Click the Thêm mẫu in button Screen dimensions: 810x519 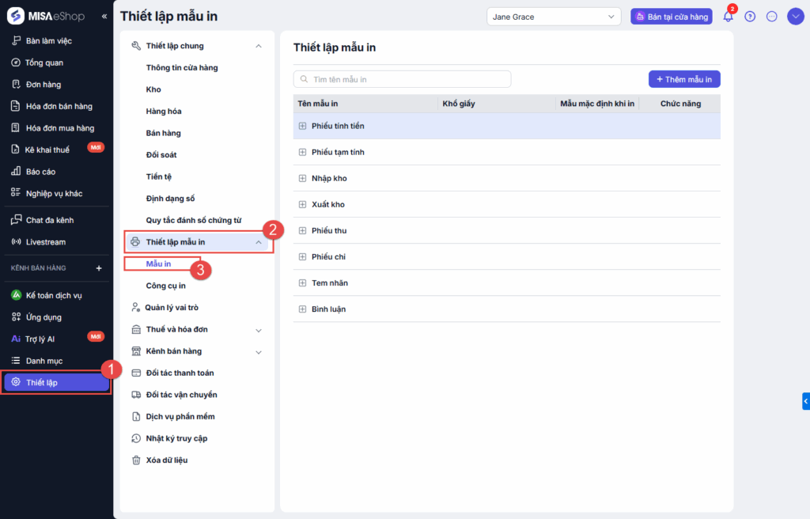[x=684, y=79]
